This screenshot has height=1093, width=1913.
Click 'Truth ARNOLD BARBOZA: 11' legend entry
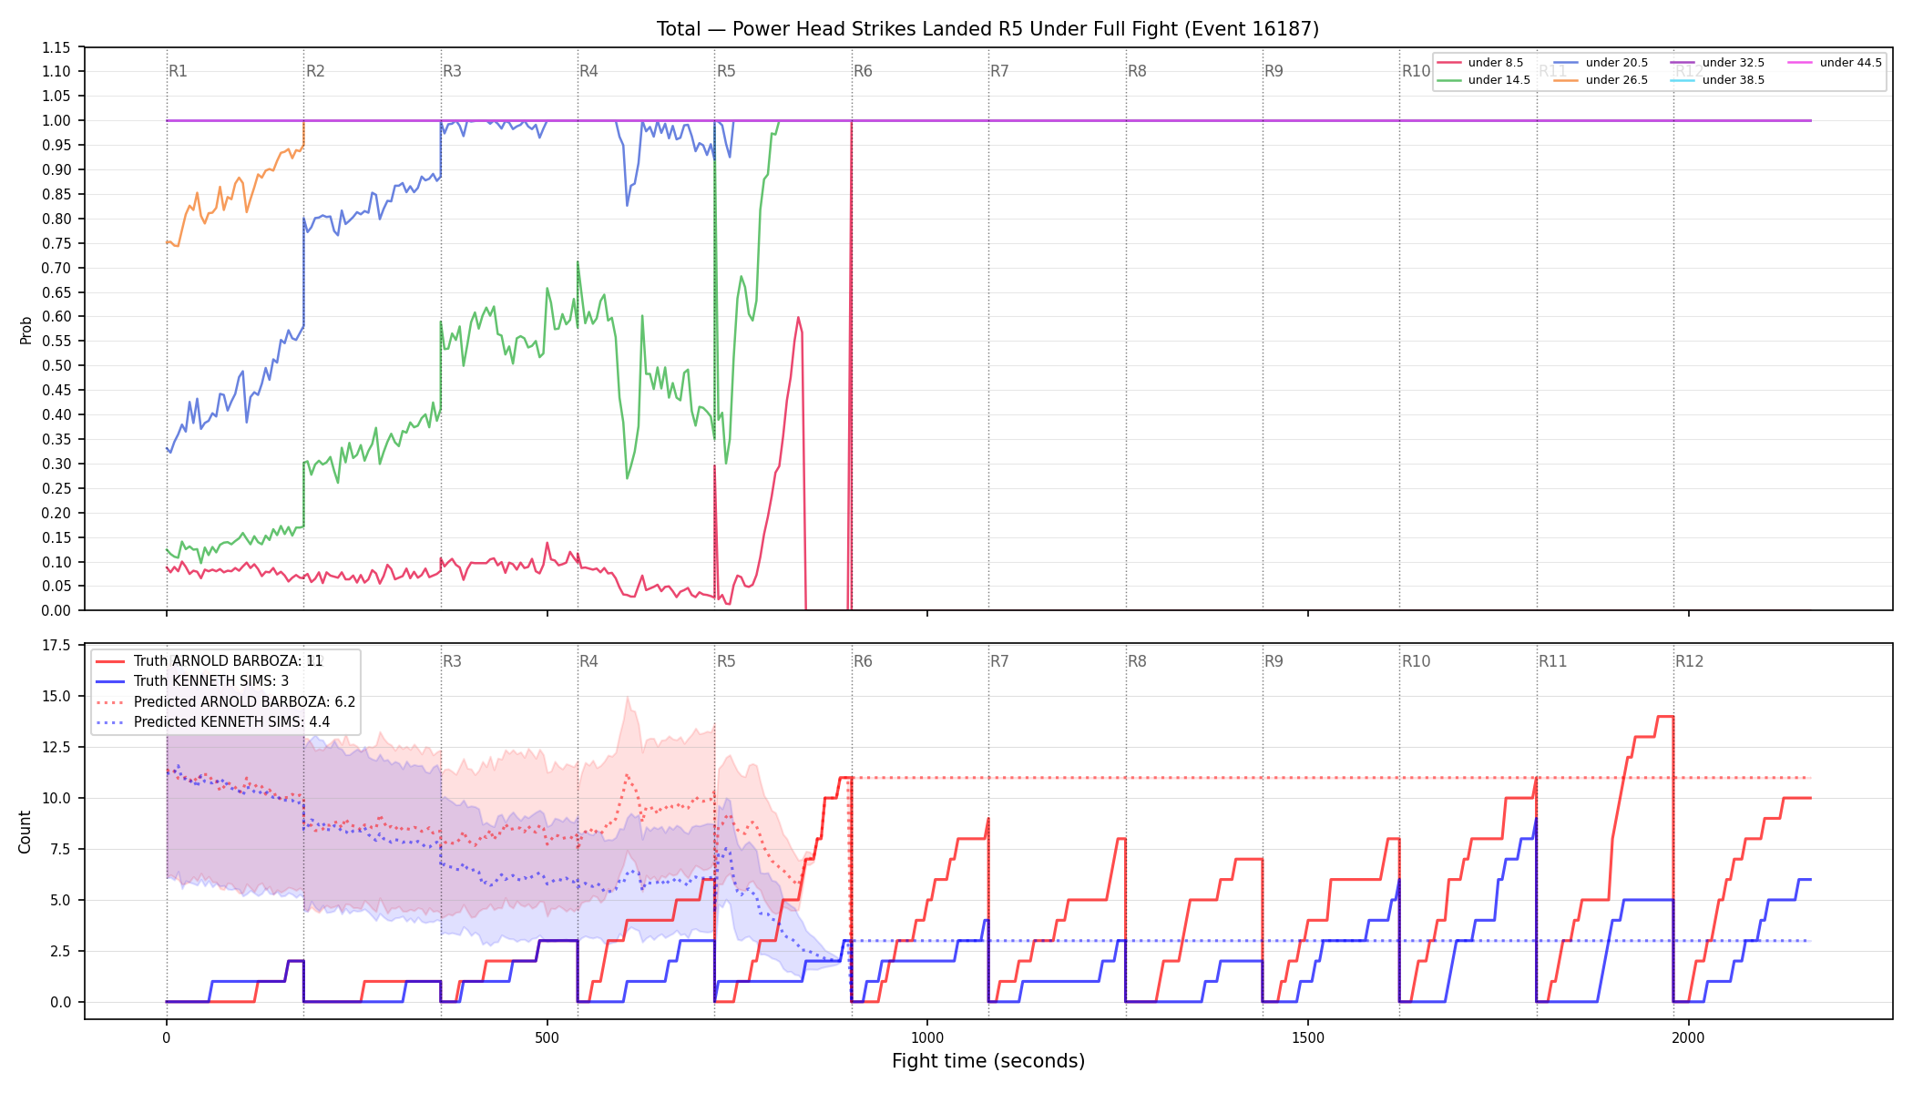tap(210, 661)
